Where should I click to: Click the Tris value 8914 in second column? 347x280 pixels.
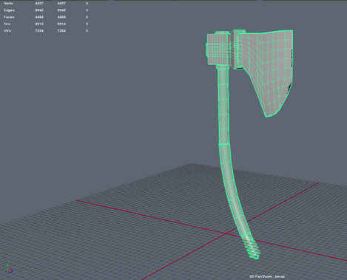click(x=61, y=24)
